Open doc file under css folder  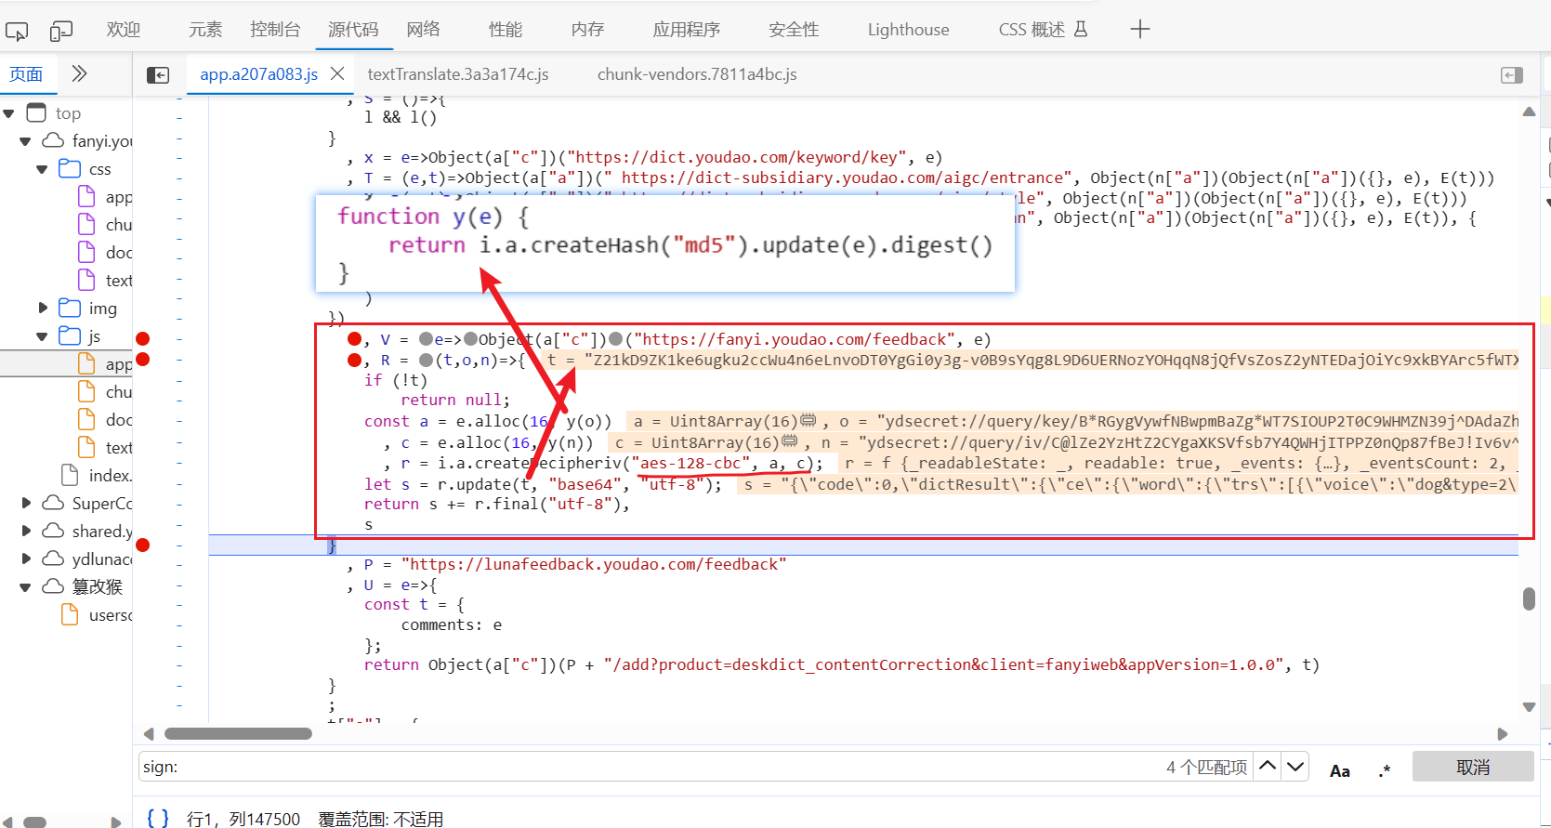tap(105, 253)
